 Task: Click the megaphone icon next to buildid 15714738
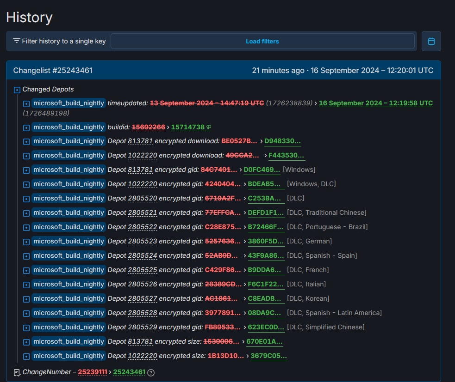coord(209,127)
